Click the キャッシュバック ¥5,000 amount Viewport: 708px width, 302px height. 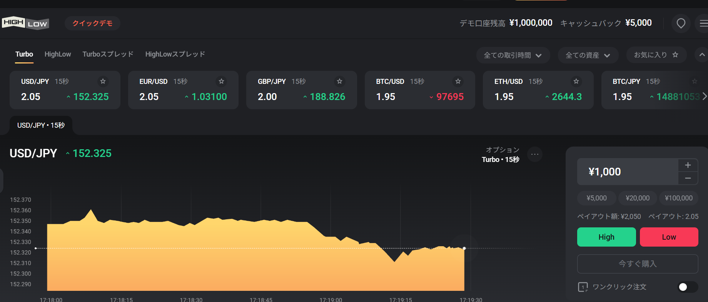point(606,23)
